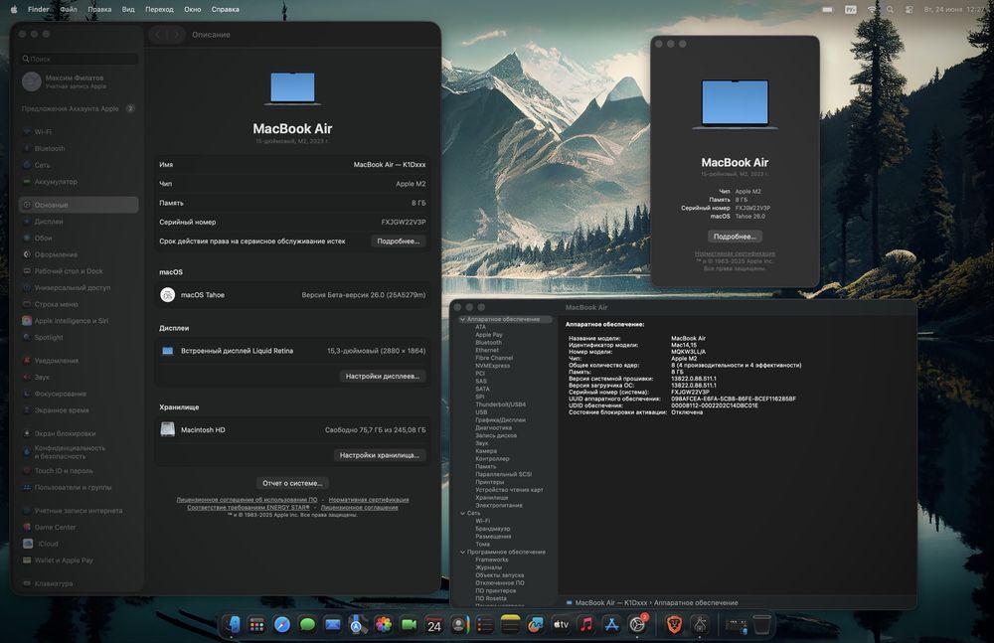Open the App Store in the Dock
The height and width of the screenshot is (643, 994).
point(611,624)
